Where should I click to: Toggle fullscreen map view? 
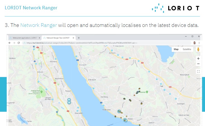click(198, 71)
